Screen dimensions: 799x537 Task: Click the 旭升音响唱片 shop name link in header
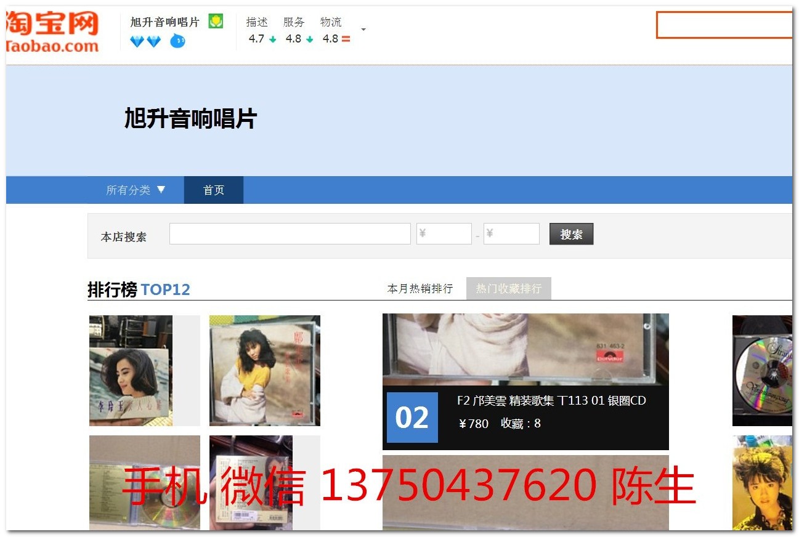(165, 22)
